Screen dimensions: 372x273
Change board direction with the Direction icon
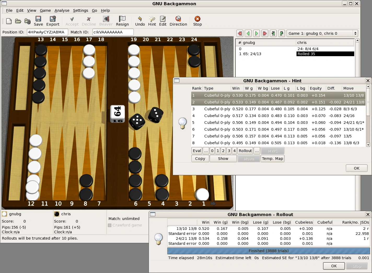178,21
